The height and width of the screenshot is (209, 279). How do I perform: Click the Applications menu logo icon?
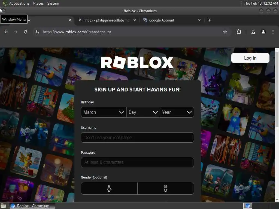point(5,3)
